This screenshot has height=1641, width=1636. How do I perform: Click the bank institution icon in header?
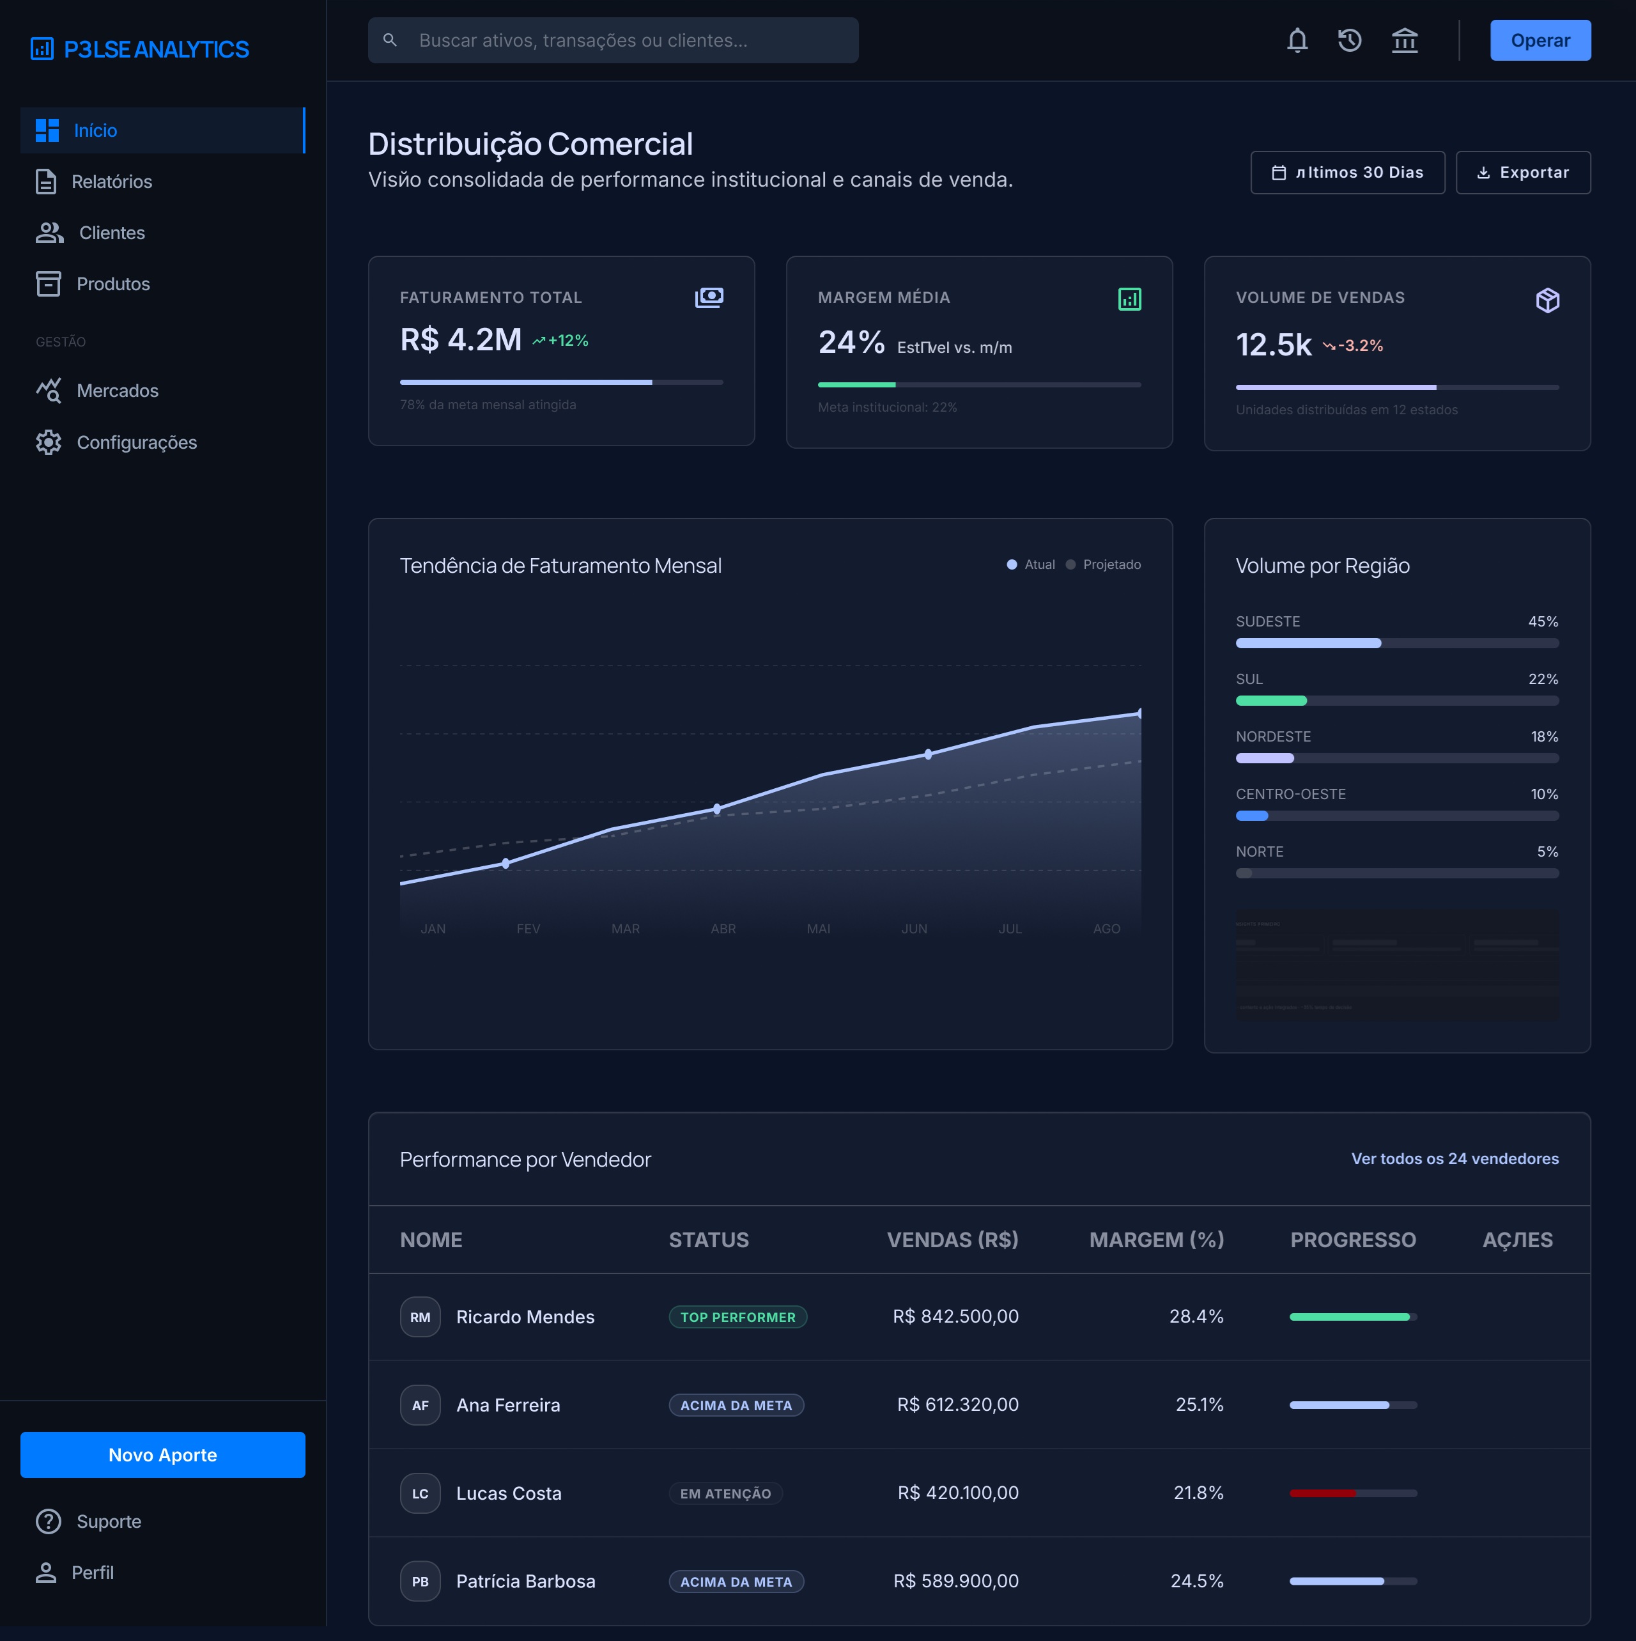pos(1404,40)
